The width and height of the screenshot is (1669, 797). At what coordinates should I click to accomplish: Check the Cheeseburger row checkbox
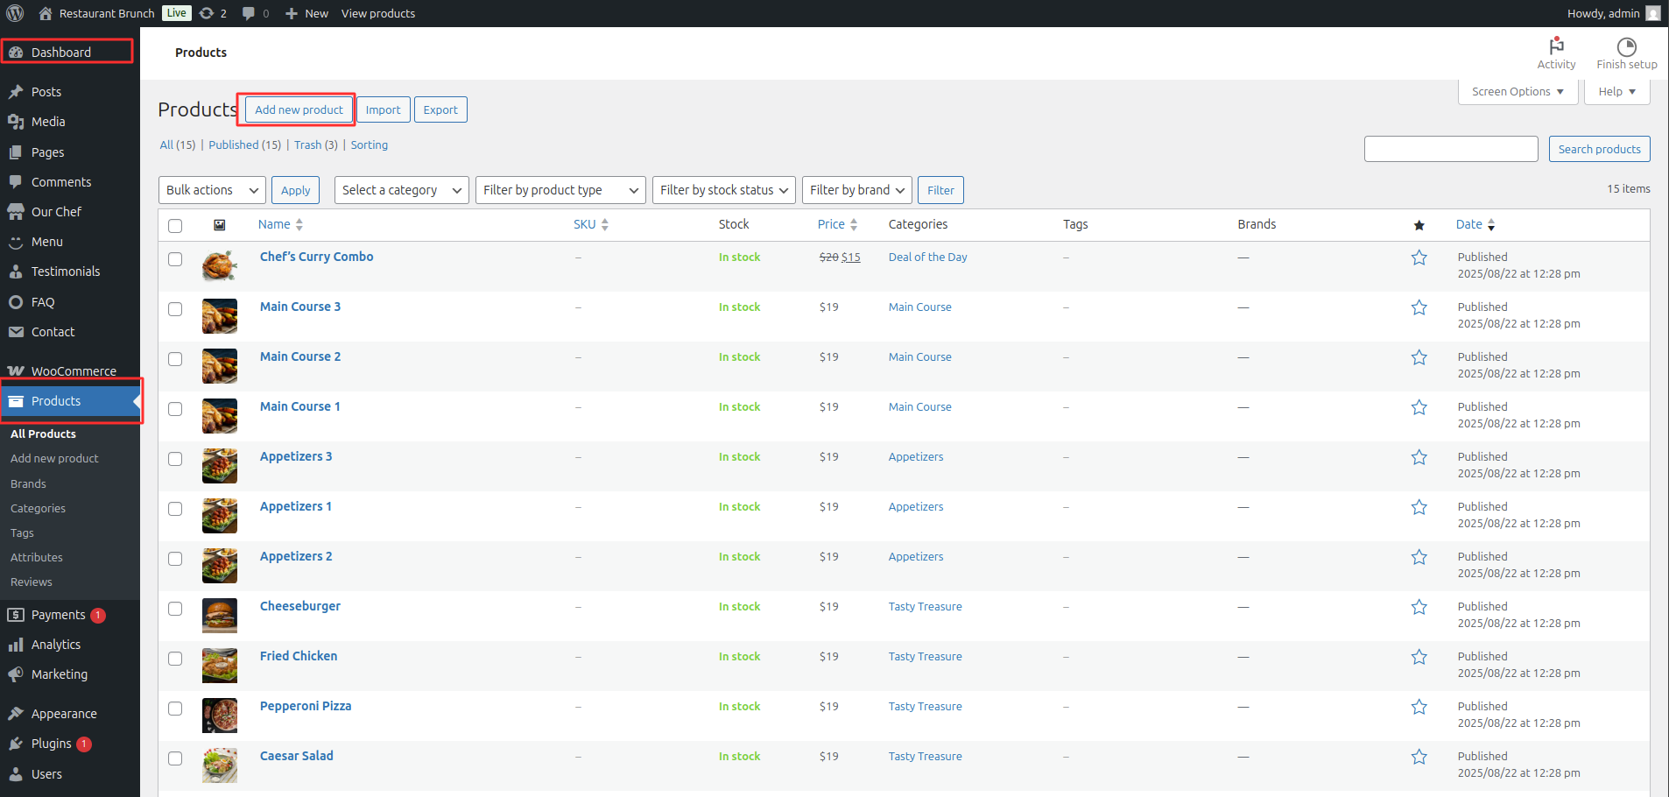coord(175,609)
